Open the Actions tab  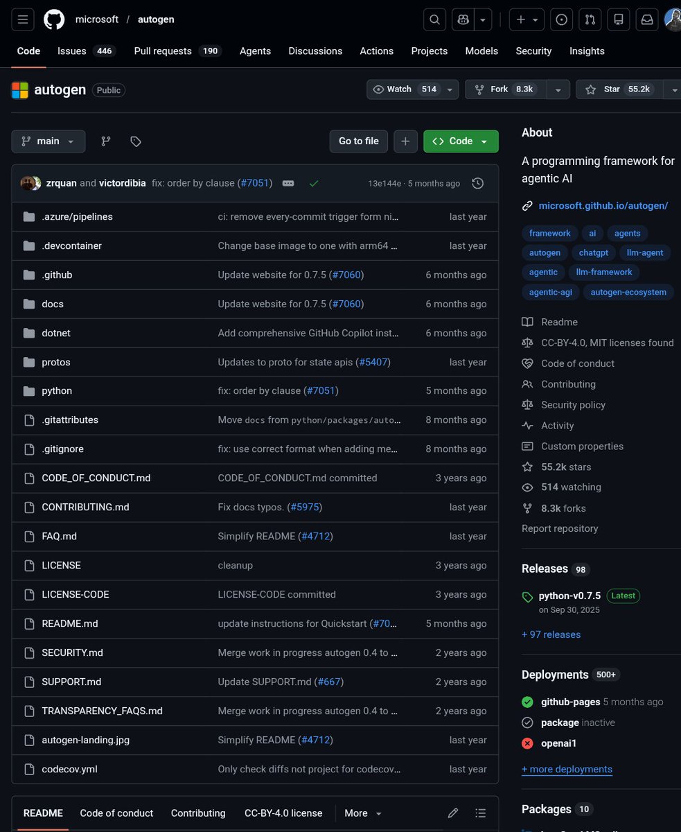point(376,51)
